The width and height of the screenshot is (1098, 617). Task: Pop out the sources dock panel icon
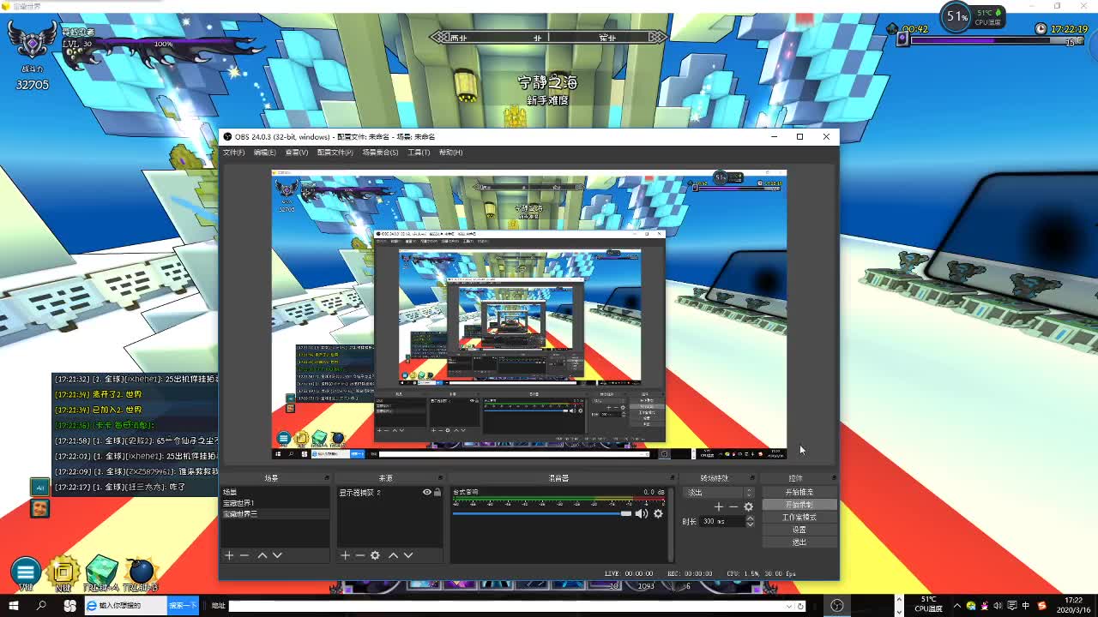(x=440, y=478)
